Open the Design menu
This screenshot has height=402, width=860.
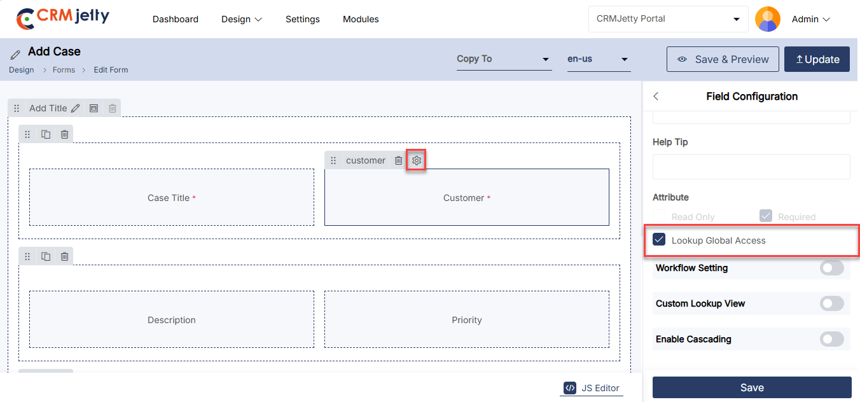pos(241,19)
